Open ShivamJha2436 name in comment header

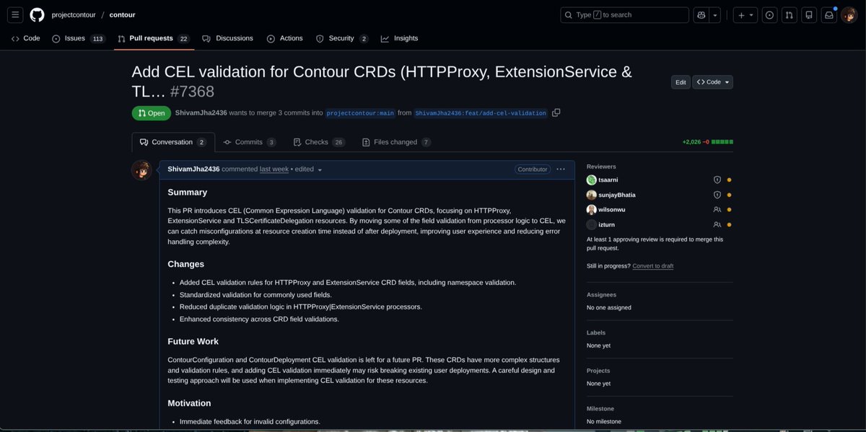pyautogui.click(x=193, y=169)
